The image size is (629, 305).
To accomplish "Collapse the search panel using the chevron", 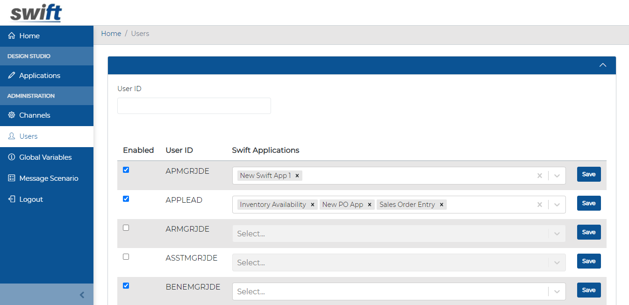I will (602, 65).
